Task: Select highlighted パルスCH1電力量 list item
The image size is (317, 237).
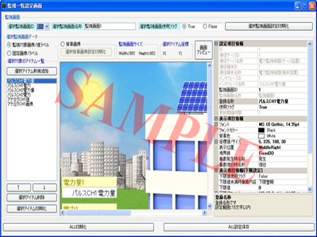Action: (x=32, y=81)
